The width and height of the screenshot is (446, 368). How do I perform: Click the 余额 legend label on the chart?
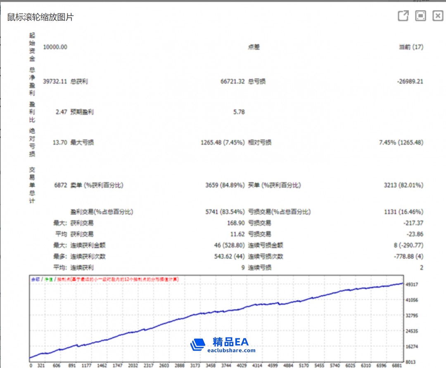click(x=35, y=280)
